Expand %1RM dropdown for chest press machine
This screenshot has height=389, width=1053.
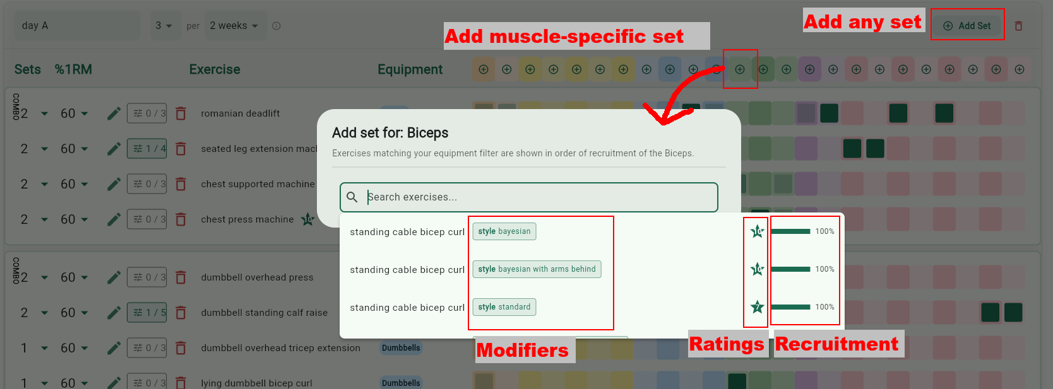pos(74,219)
